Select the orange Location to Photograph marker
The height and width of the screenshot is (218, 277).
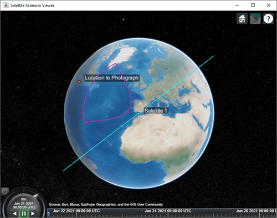point(79,81)
